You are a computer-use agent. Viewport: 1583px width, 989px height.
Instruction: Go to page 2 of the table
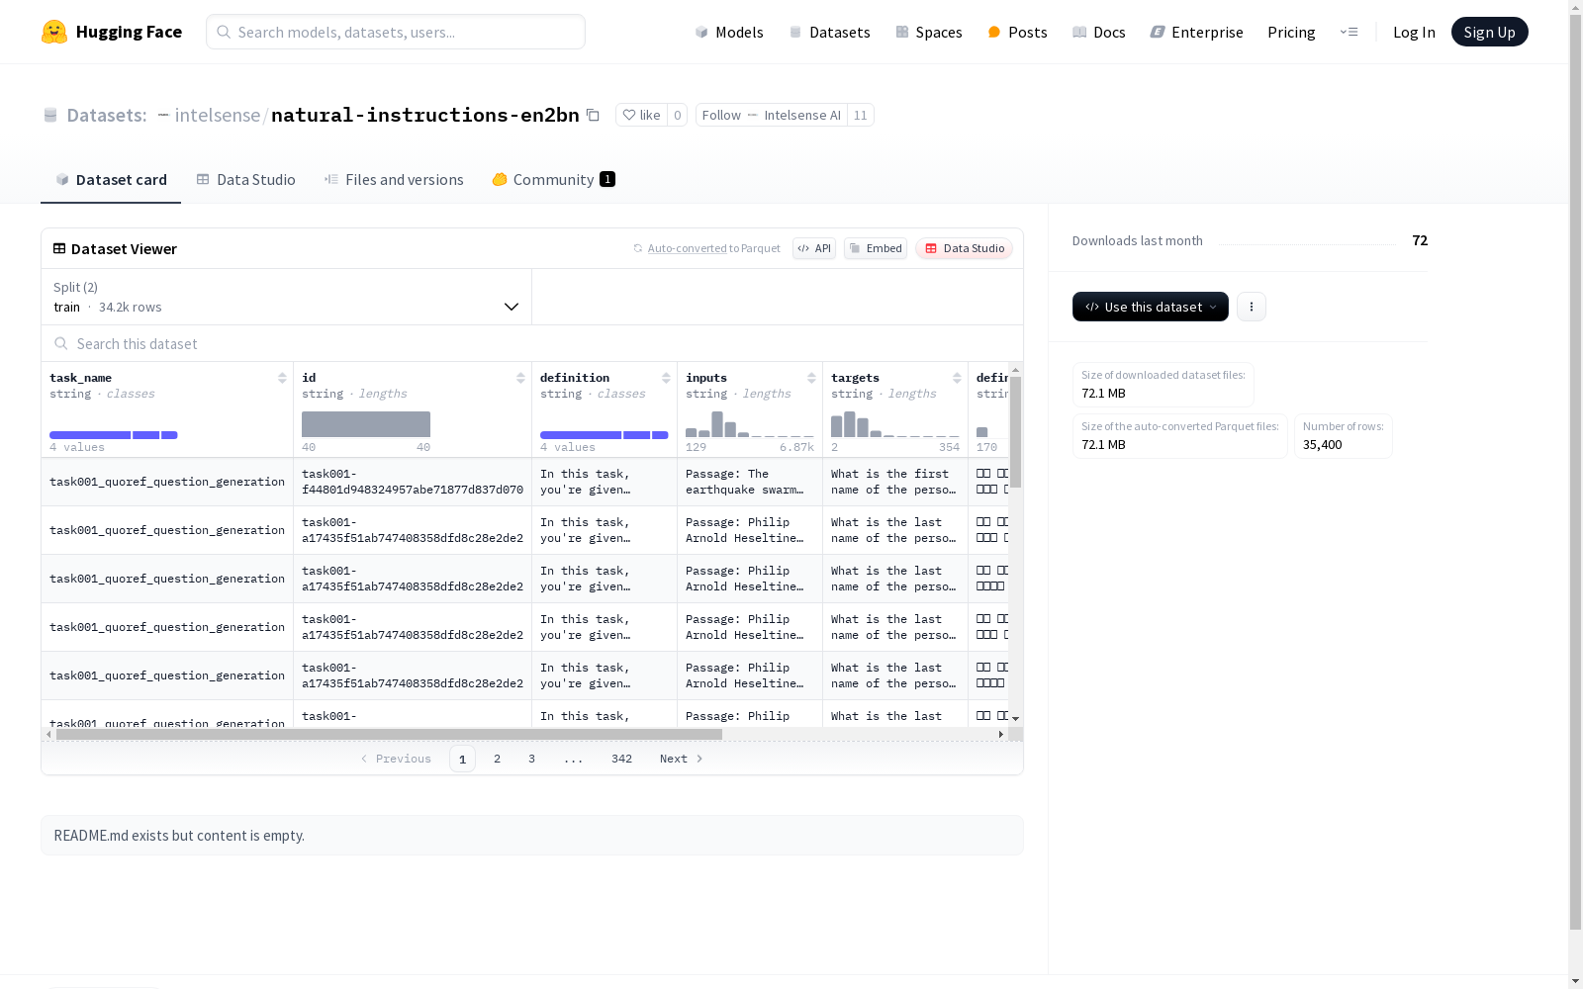(497, 759)
